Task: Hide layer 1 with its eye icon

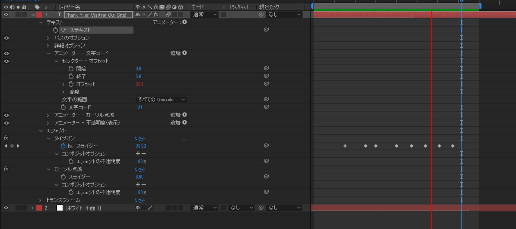Action: point(6,15)
